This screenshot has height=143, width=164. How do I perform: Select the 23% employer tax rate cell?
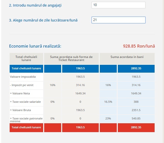(x=108, y=118)
